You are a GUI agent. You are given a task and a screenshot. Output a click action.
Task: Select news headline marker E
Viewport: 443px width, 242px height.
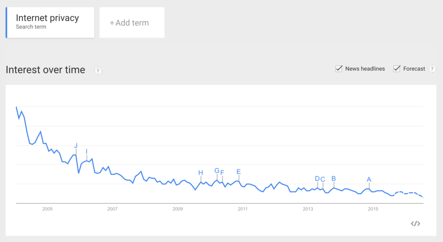pyautogui.click(x=239, y=172)
